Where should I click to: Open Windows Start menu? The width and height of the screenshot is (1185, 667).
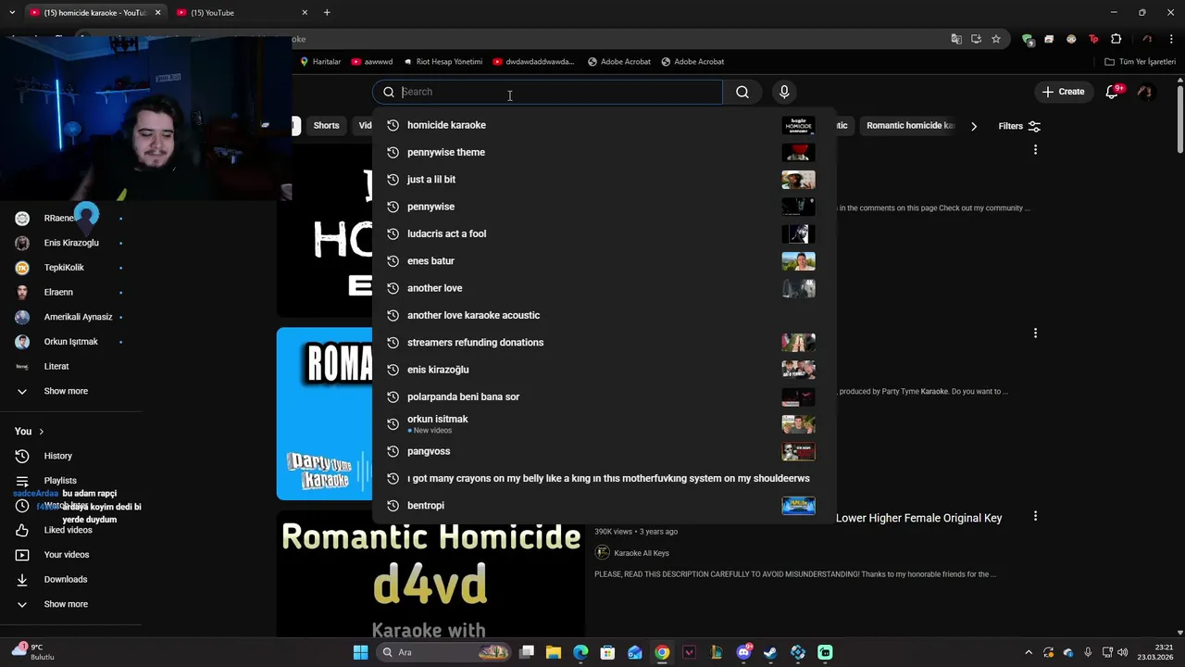click(x=360, y=652)
